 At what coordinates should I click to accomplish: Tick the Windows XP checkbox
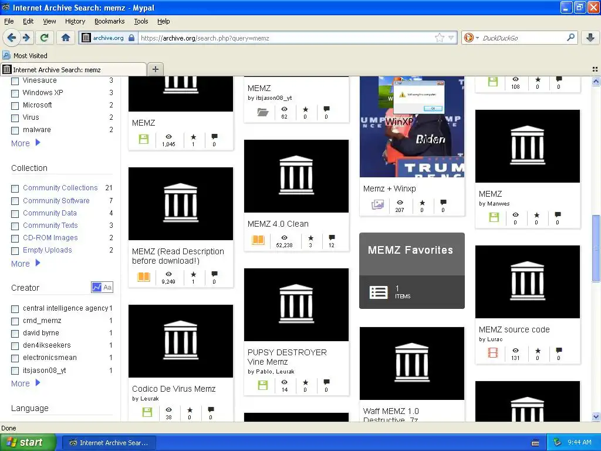pos(15,93)
